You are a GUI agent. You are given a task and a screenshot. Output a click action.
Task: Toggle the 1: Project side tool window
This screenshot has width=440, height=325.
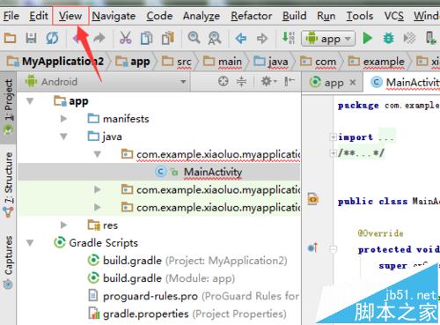9,107
